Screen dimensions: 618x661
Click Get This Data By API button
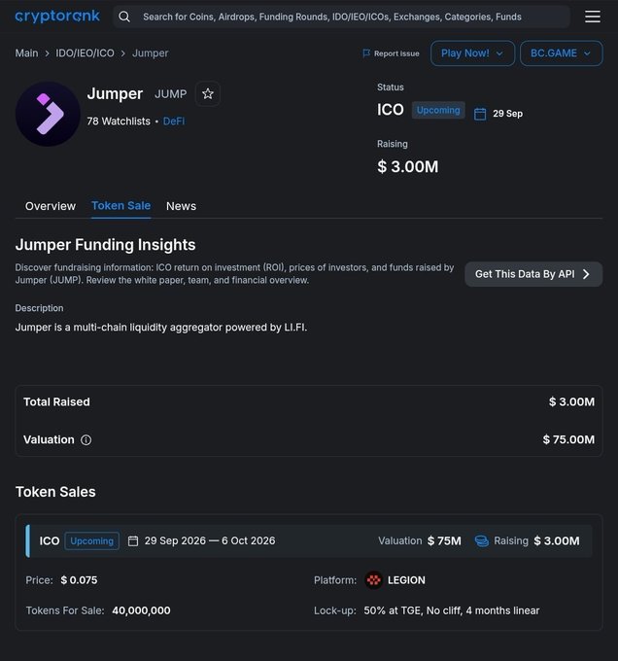click(x=533, y=274)
